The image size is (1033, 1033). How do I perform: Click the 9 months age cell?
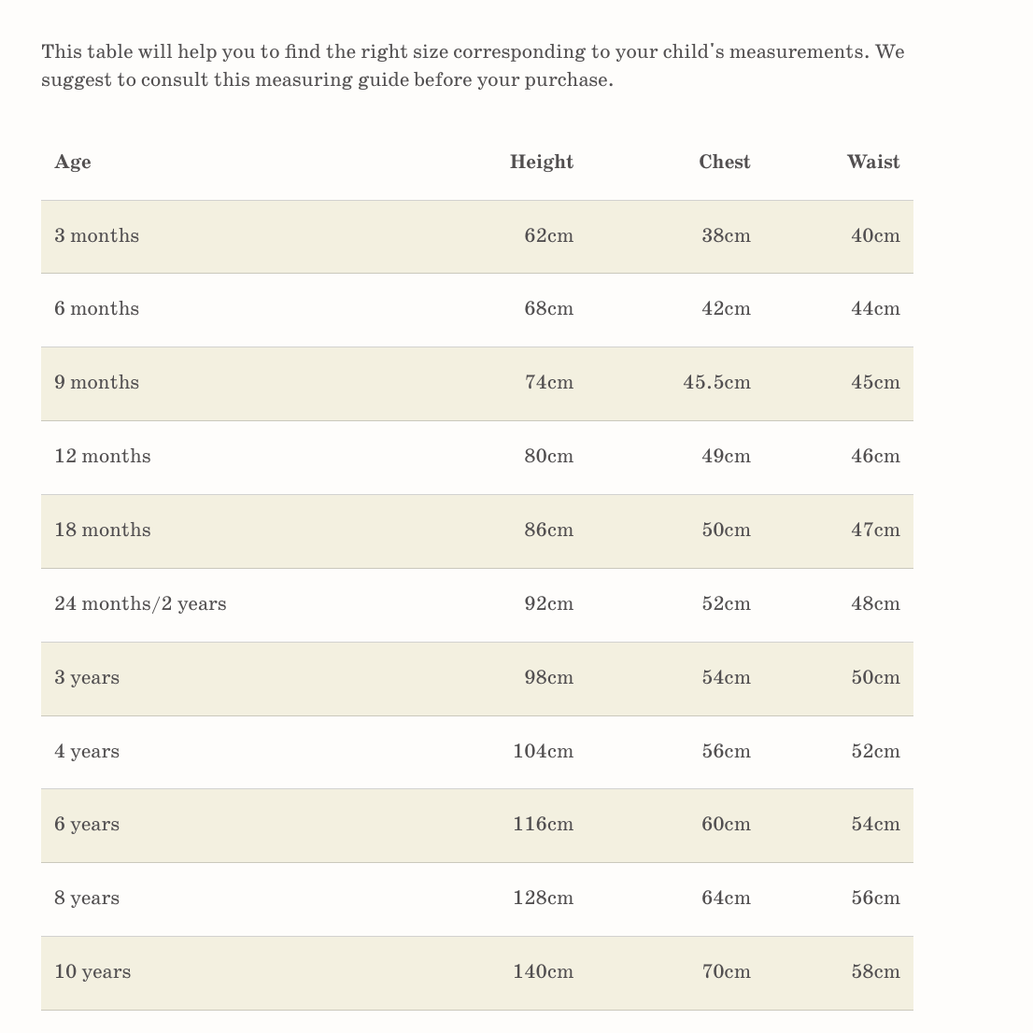pos(96,383)
